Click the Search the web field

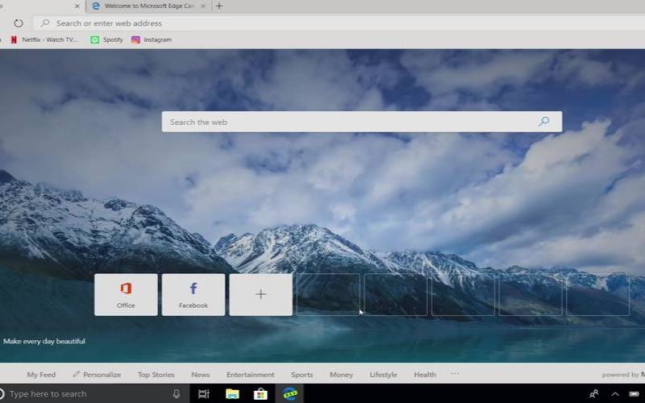point(347,122)
